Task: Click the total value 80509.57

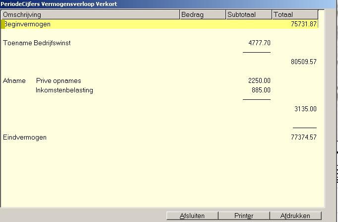Action: pyautogui.click(x=303, y=62)
